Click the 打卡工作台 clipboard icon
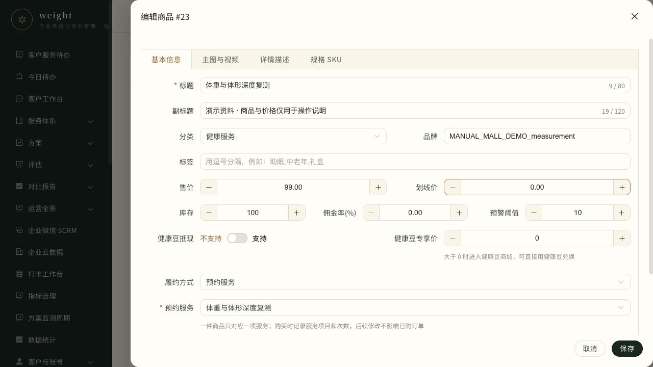Screen dimensions: 653x367 point(19,274)
